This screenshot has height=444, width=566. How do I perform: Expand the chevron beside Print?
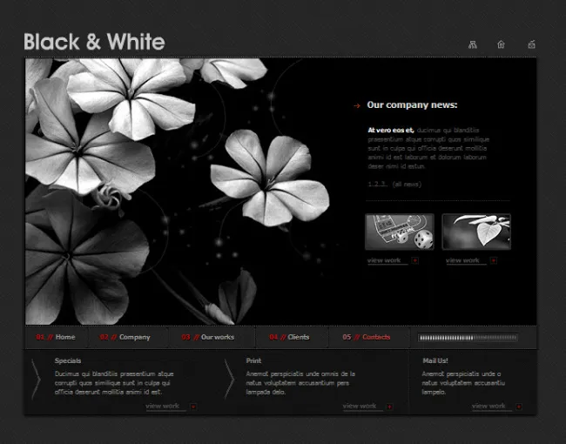[229, 380]
